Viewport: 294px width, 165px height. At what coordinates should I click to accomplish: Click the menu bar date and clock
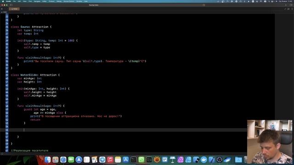pyautogui.click(x=285, y=1)
